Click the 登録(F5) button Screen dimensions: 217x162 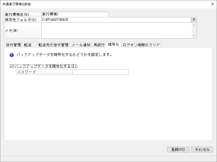[x=178, y=149]
